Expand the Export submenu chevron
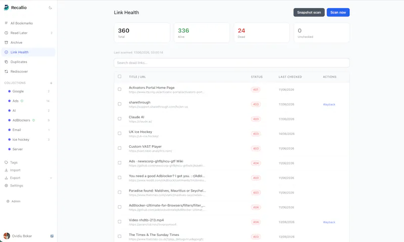The height and width of the screenshot is (242, 404). coord(51,178)
